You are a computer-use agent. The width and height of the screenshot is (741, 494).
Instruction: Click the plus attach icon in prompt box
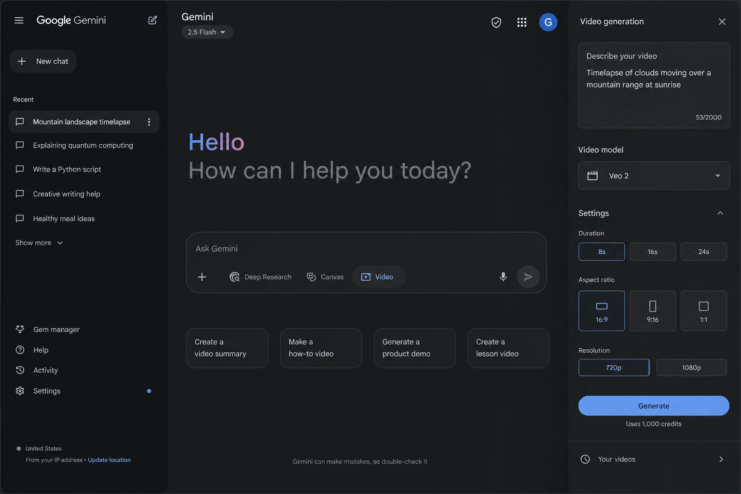pyautogui.click(x=202, y=277)
